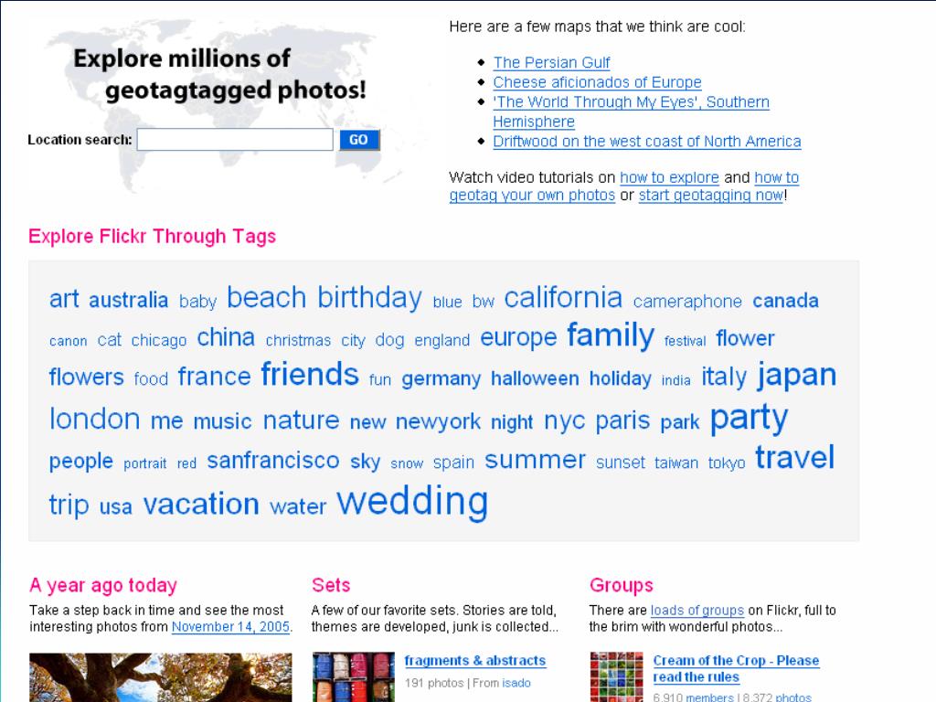The height and width of the screenshot is (702, 936).
Task: Select the 'england' tag
Action: click(442, 340)
